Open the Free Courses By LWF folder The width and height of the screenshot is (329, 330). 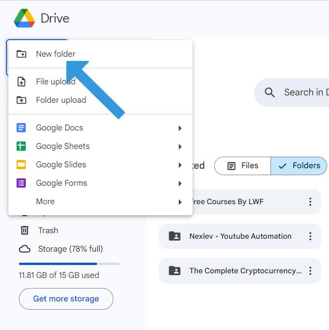pos(257,201)
